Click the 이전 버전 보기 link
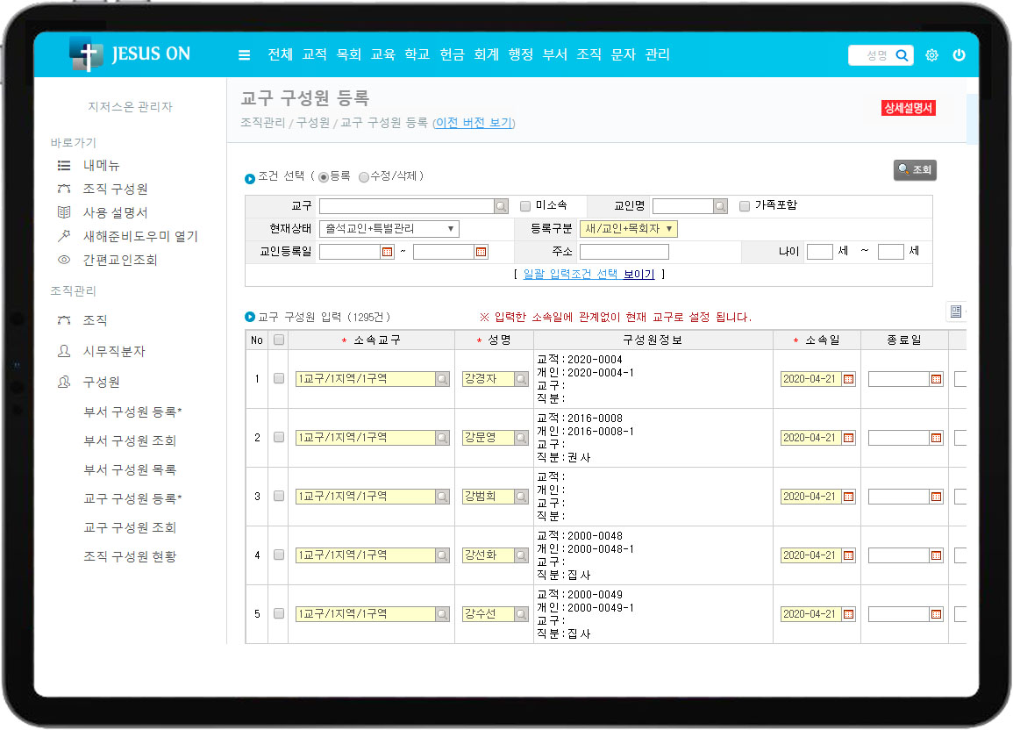Viewport: 1013px width, 730px height. coord(474,123)
